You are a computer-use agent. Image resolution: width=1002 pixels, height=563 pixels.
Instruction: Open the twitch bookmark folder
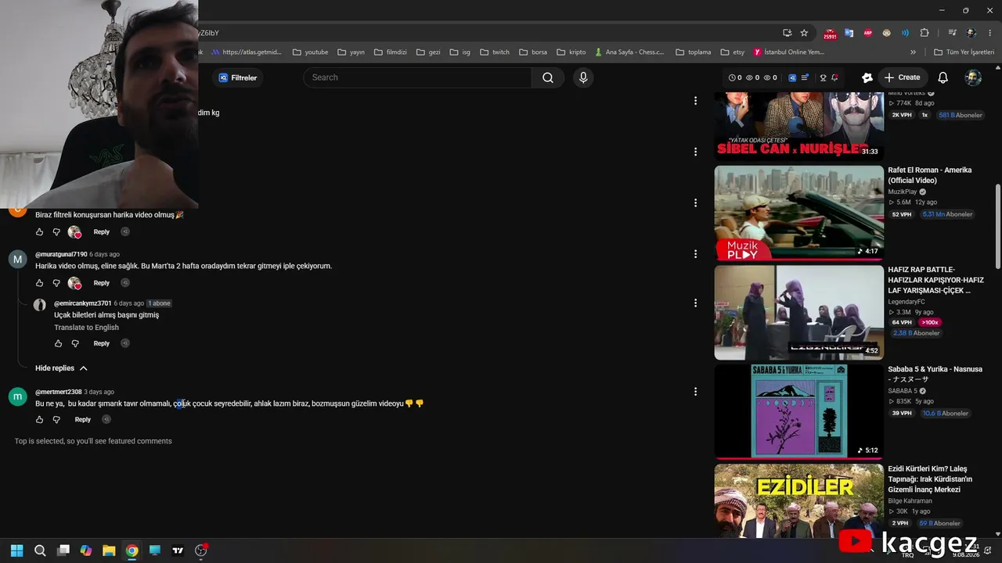pyautogui.click(x=494, y=52)
